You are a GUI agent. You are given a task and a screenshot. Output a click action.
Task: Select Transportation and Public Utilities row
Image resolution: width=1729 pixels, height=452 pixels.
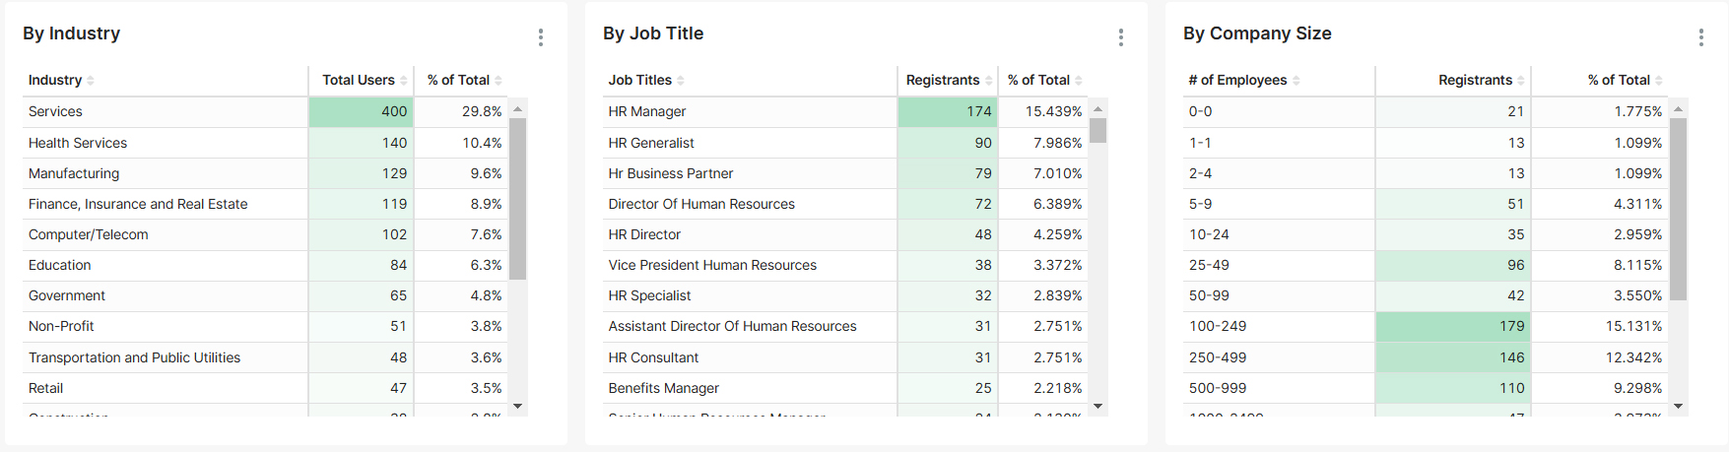266,357
